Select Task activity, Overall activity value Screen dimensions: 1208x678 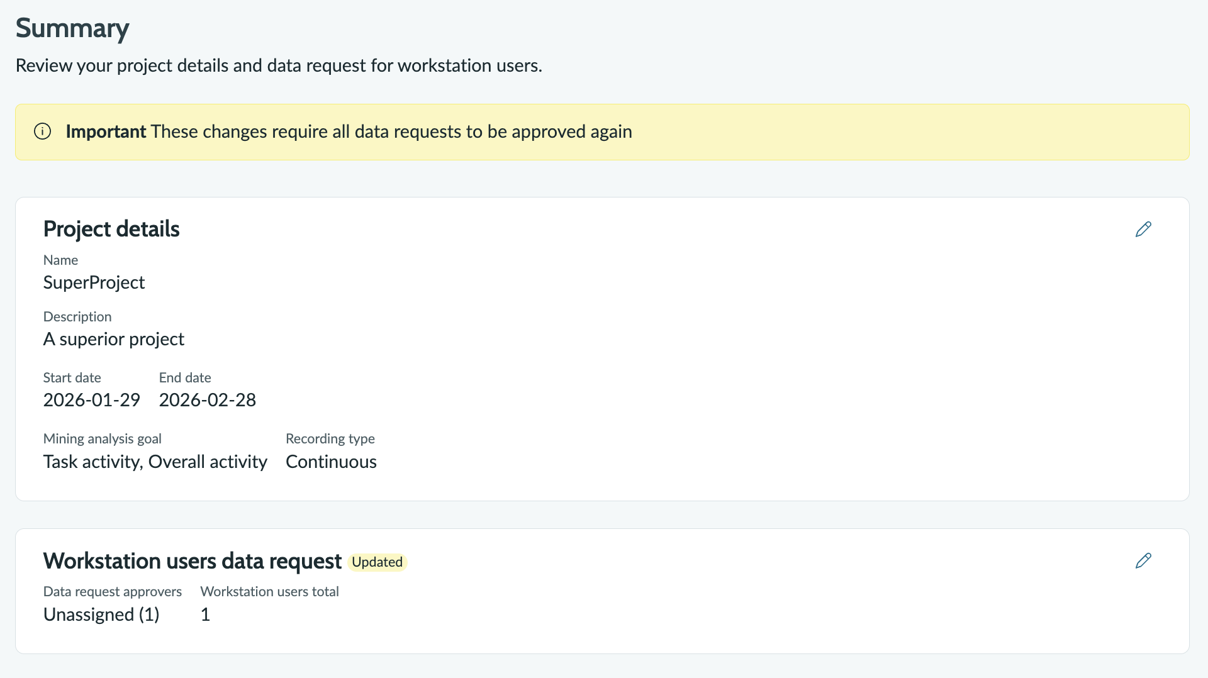click(155, 462)
